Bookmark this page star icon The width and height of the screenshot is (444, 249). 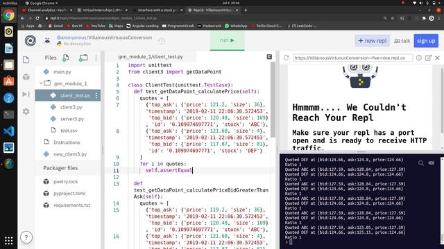(393, 18)
